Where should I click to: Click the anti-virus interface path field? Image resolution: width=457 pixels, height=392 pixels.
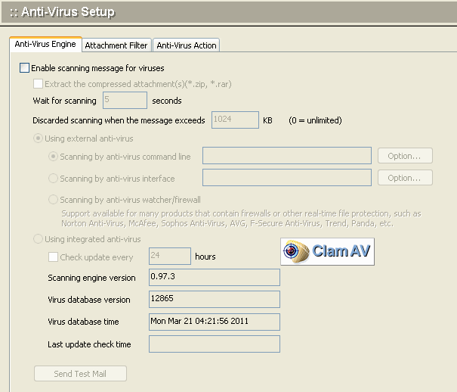[287, 178]
